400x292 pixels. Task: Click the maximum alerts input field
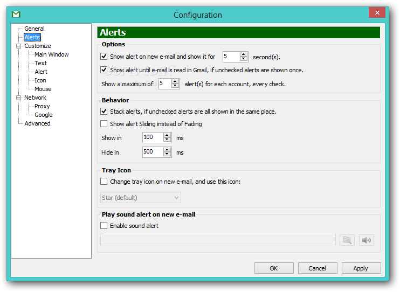165,84
